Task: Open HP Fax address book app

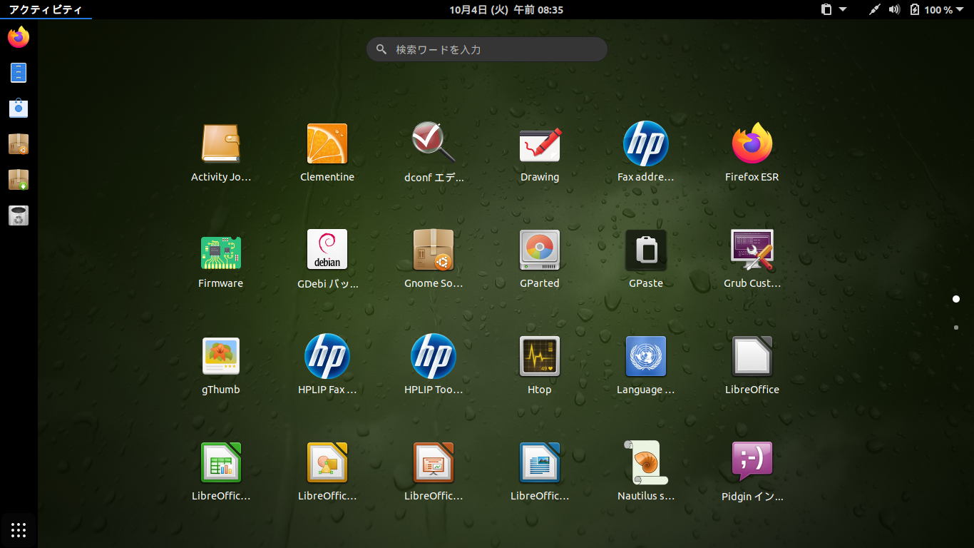Action: click(646, 143)
